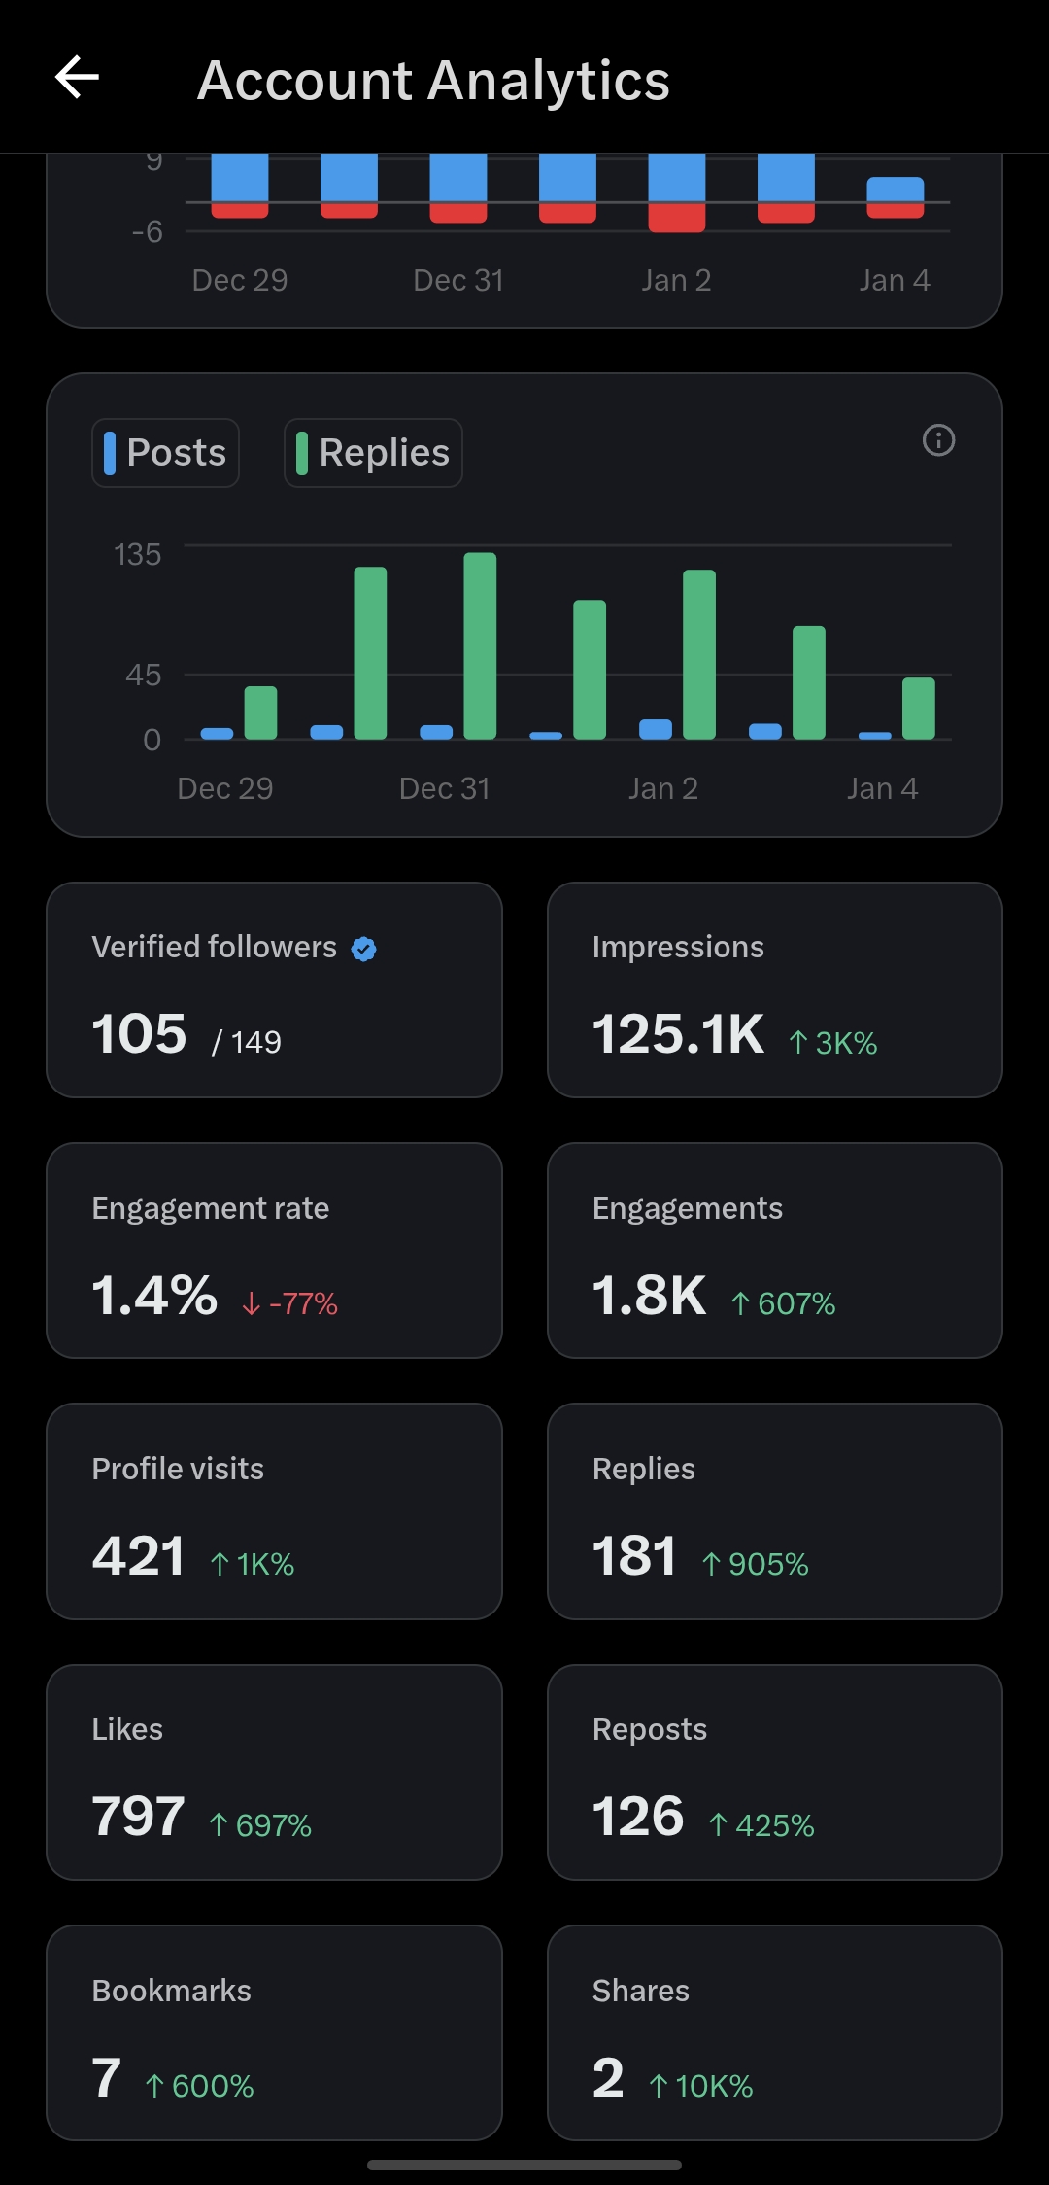Open the Replies stat card
The height and width of the screenshot is (2185, 1049).
click(x=774, y=1510)
